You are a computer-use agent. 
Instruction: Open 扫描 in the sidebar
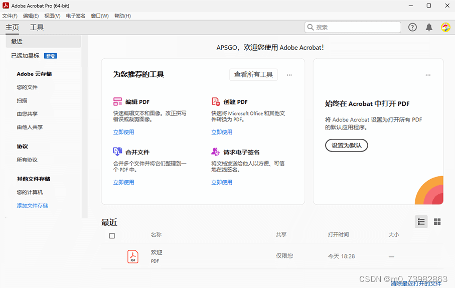(22, 100)
